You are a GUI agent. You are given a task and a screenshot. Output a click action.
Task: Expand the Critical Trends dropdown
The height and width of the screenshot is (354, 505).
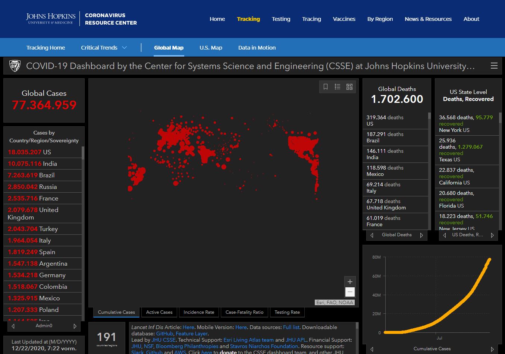pos(104,48)
